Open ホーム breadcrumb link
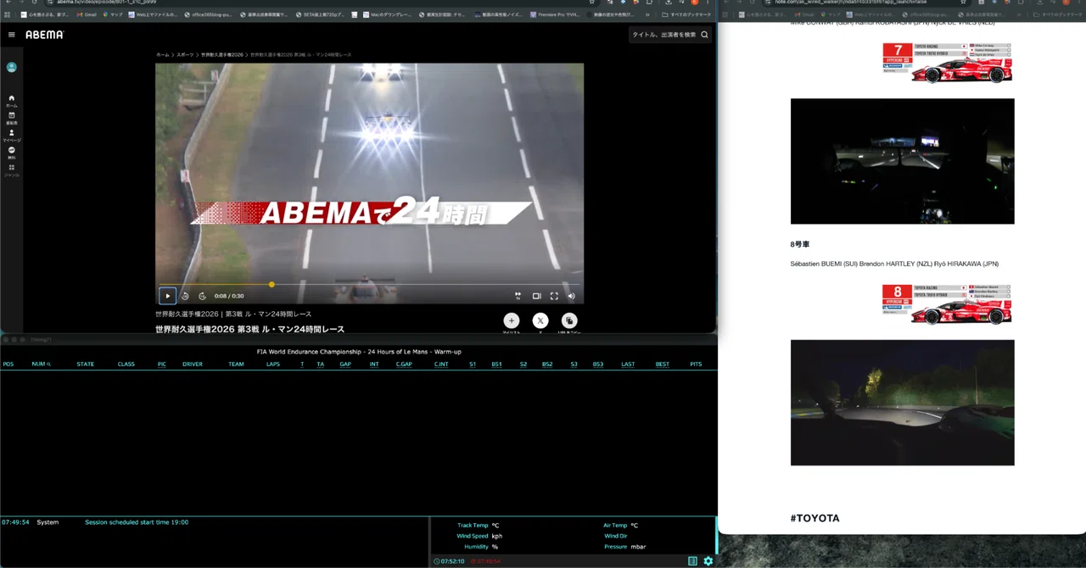This screenshot has width=1086, height=568. pos(162,54)
